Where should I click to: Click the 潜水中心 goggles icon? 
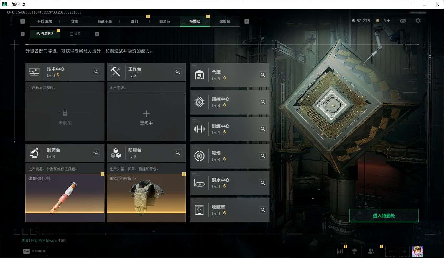point(199,183)
